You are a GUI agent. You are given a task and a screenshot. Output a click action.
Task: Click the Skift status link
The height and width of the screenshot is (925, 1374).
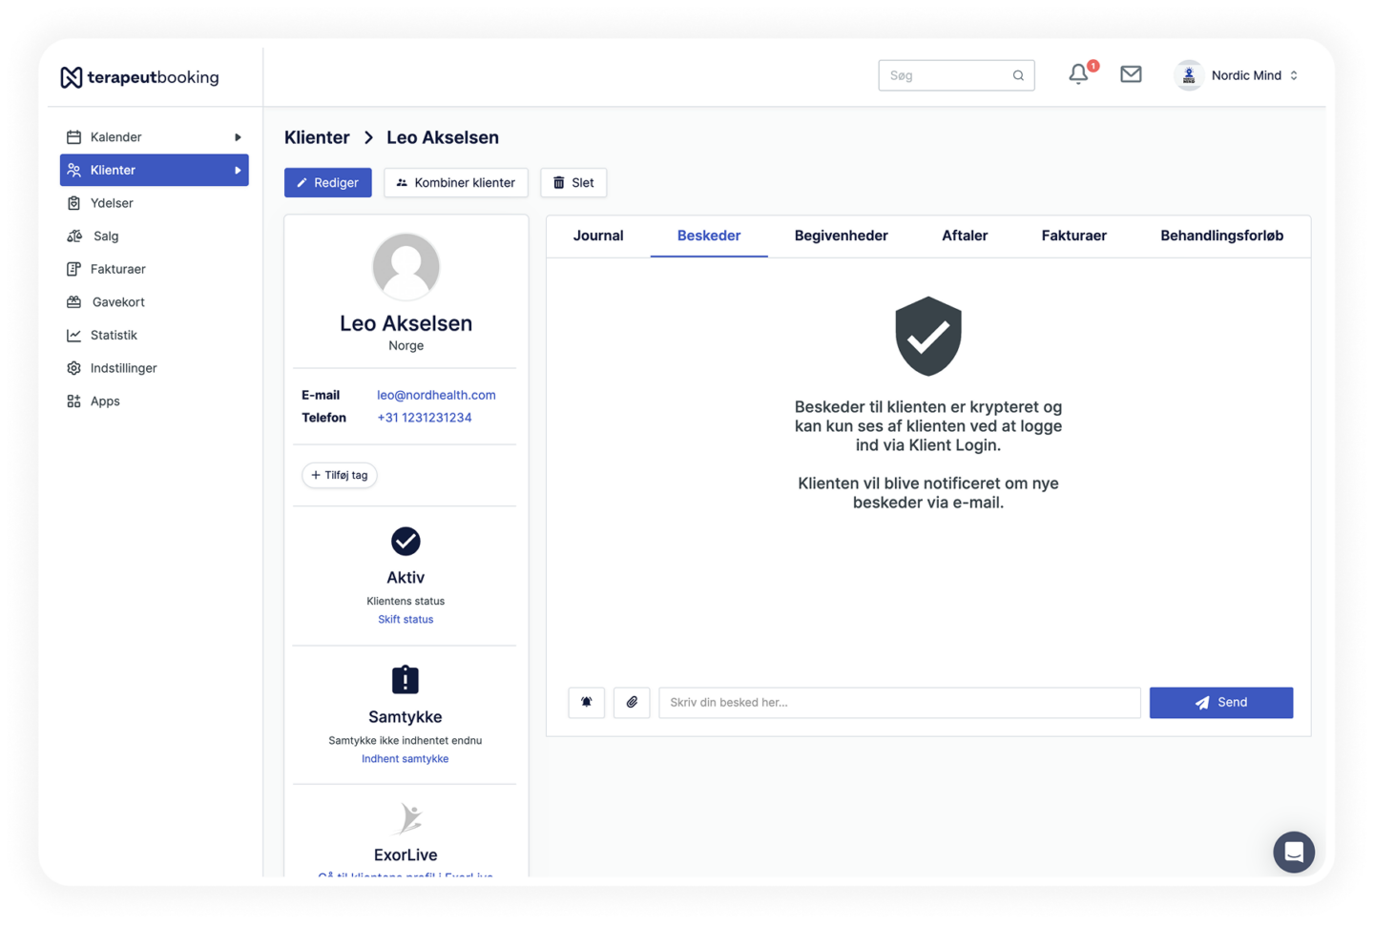(406, 620)
